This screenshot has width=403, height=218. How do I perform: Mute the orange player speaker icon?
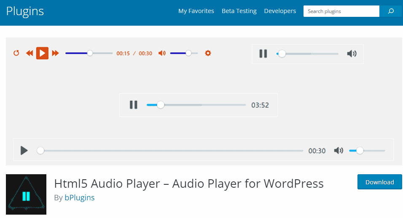[162, 53]
